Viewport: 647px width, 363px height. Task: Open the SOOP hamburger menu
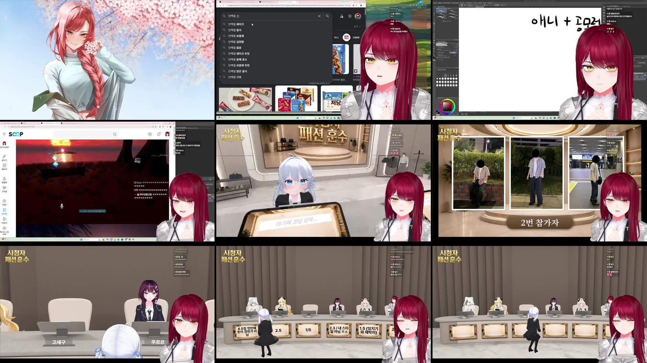click(4, 134)
